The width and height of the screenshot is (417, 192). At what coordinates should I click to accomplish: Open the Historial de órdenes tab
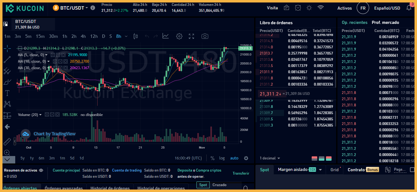click(x=110, y=188)
